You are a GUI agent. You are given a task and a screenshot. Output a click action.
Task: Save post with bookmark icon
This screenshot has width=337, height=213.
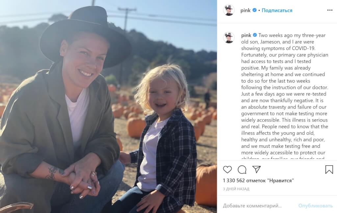[329, 169]
